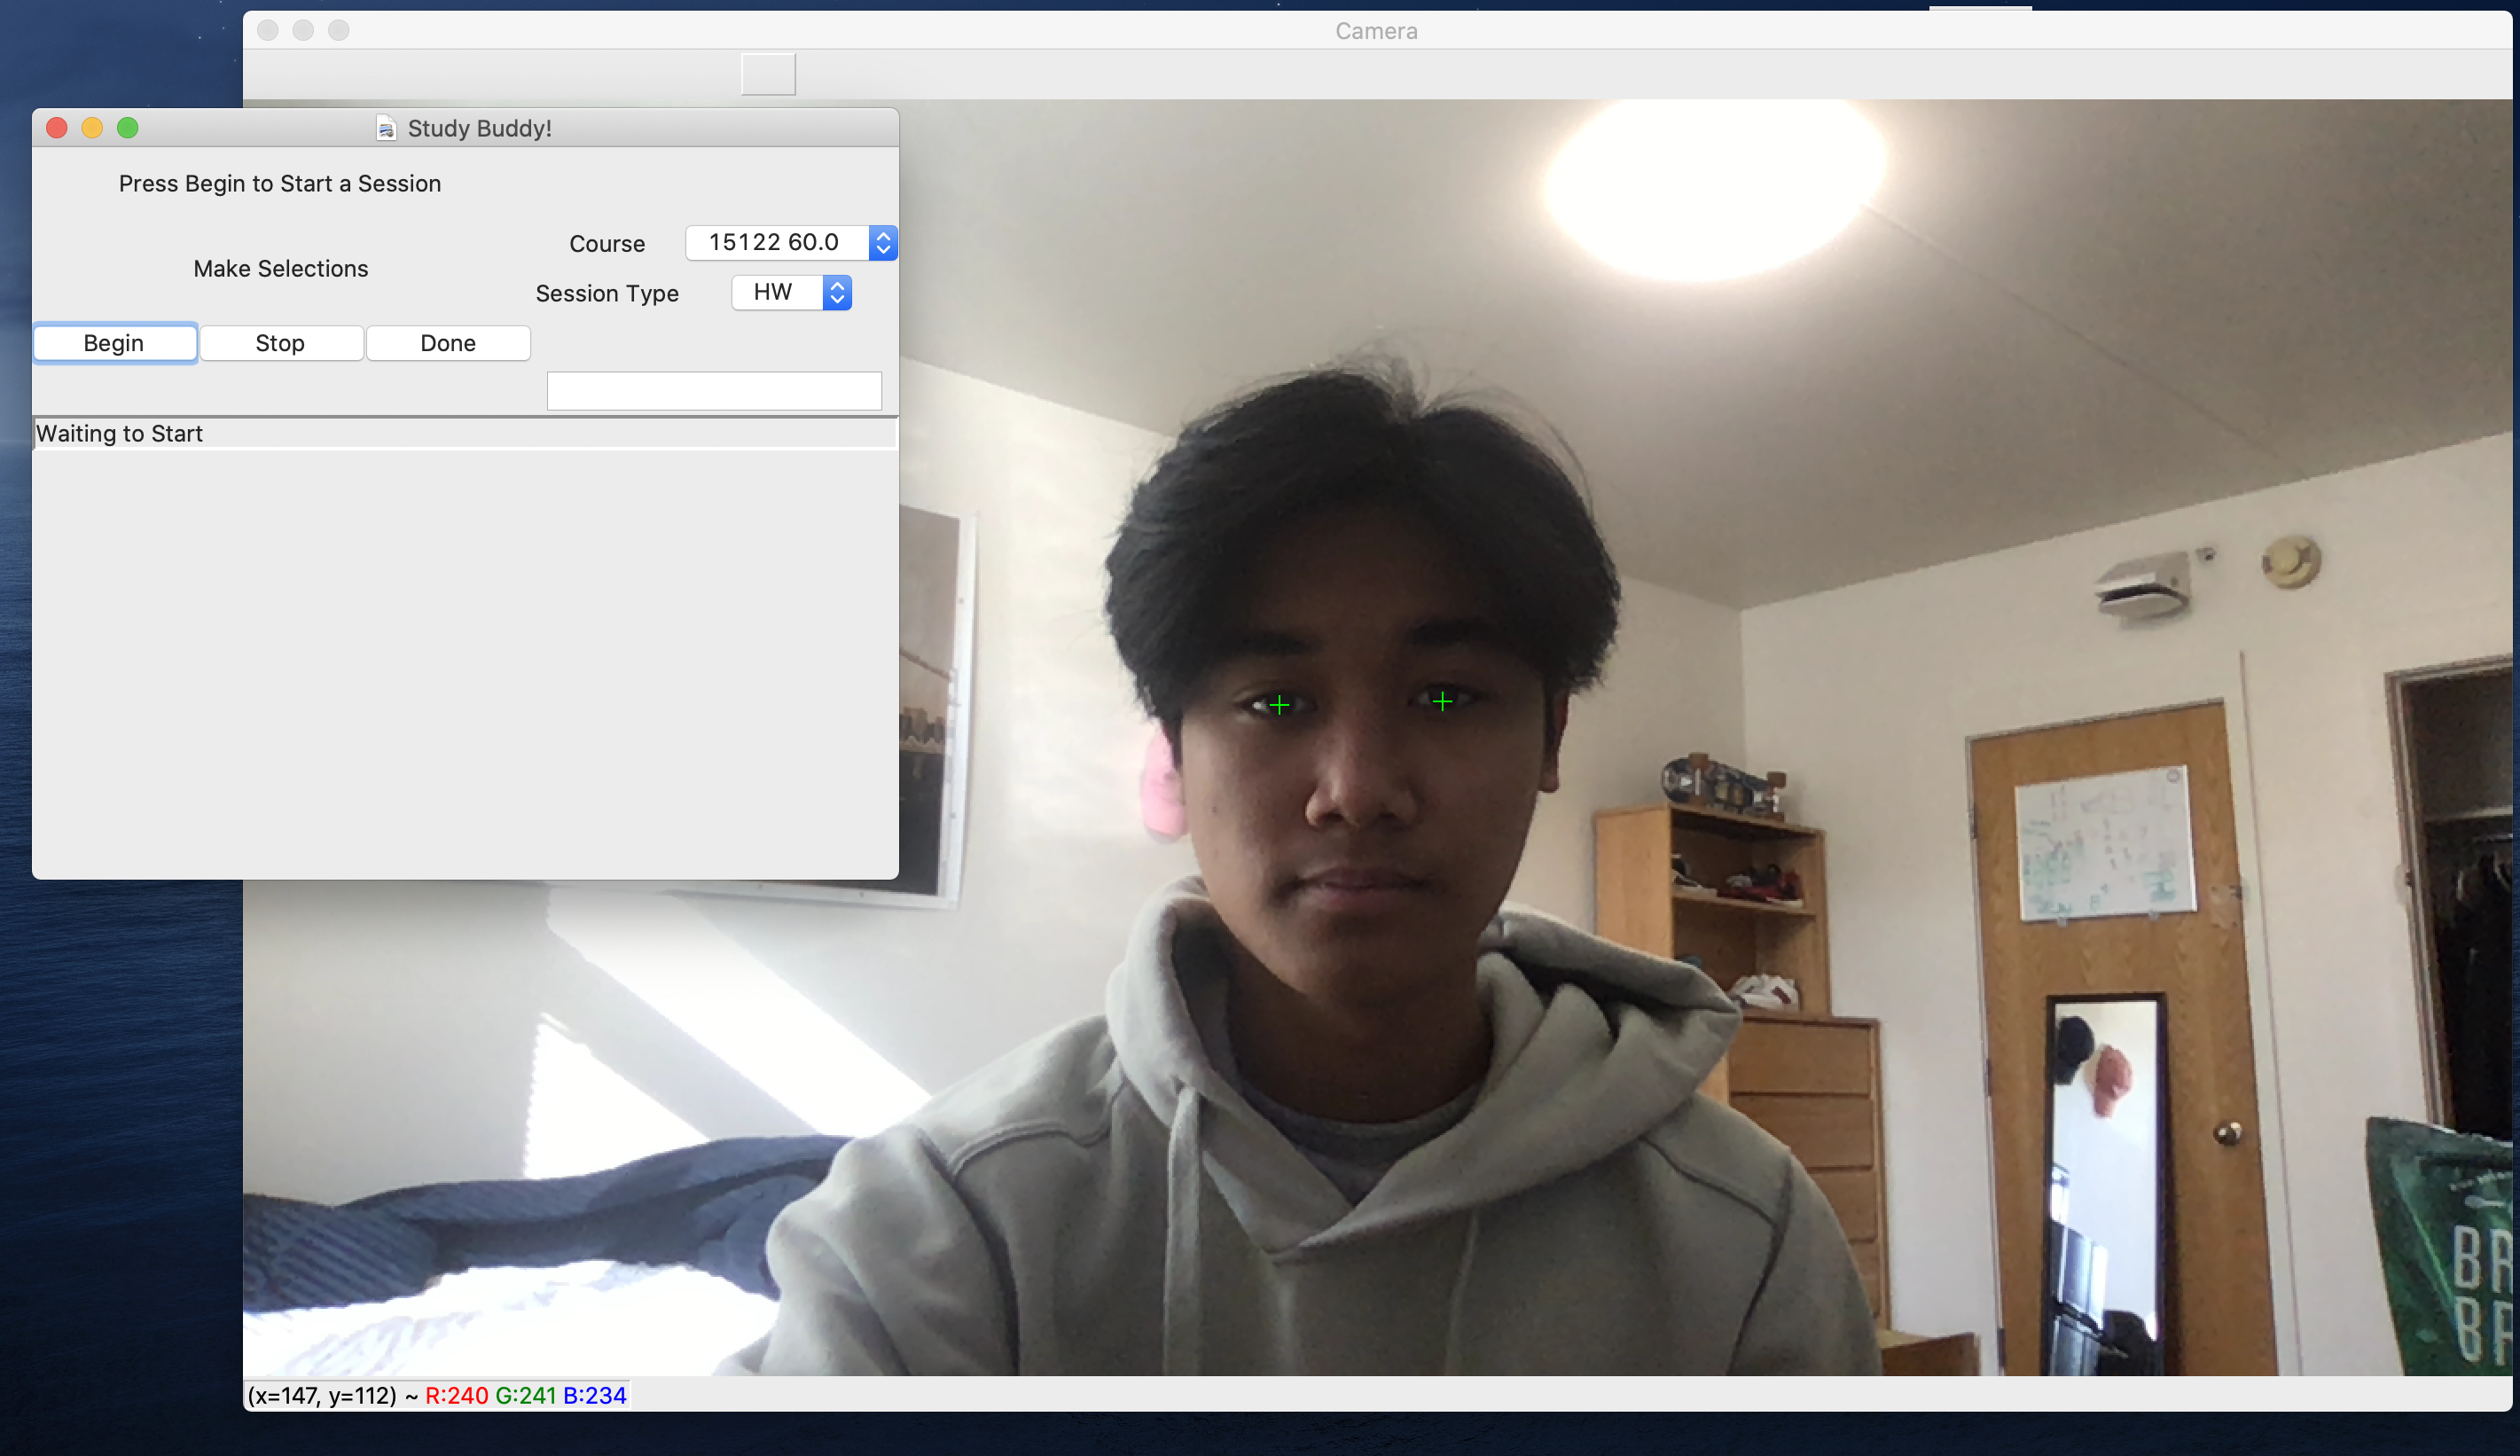Minimize the Study Buddy window
This screenshot has height=1456, width=2520.
click(92, 128)
